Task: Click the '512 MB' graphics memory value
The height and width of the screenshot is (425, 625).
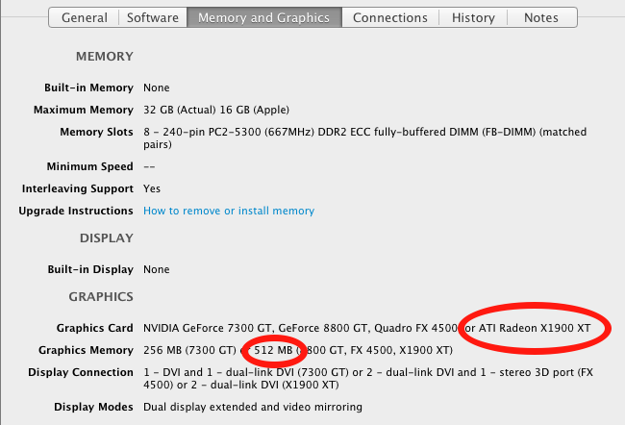Action: tap(273, 350)
